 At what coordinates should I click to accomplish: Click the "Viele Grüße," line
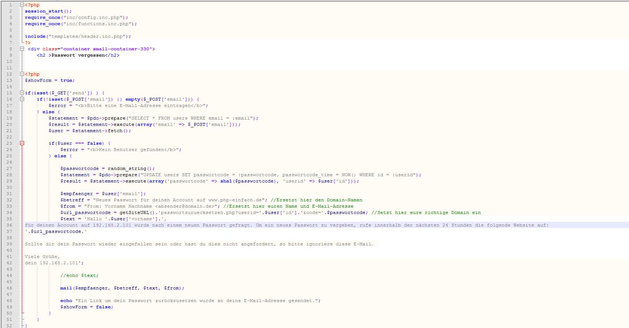[x=42, y=257]
